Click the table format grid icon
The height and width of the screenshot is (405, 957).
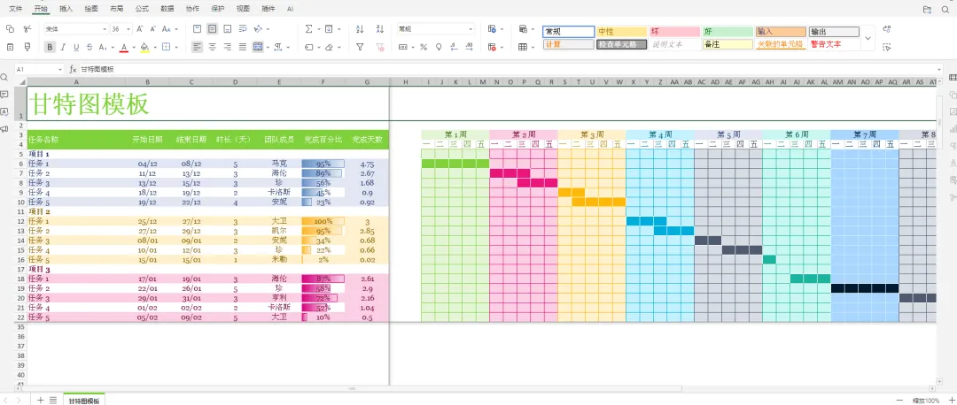click(523, 47)
